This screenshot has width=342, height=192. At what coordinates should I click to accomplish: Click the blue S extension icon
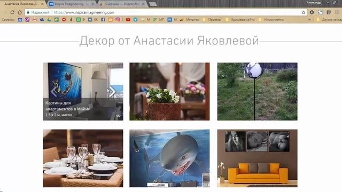[320, 12]
